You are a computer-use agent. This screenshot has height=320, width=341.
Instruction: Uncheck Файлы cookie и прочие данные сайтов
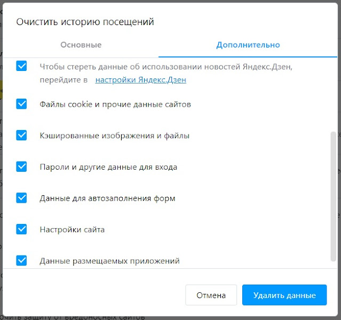tap(21, 104)
